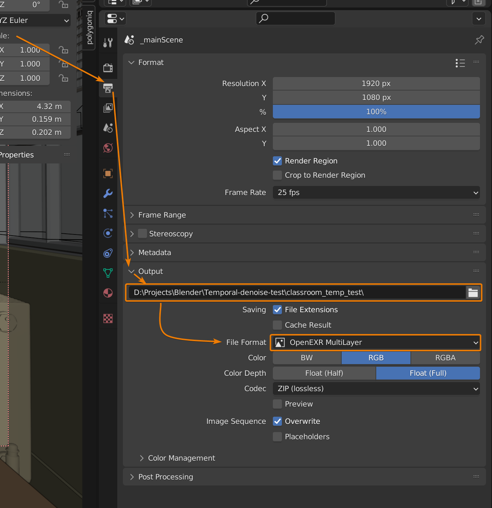Open the Render properties tab

tap(108, 68)
